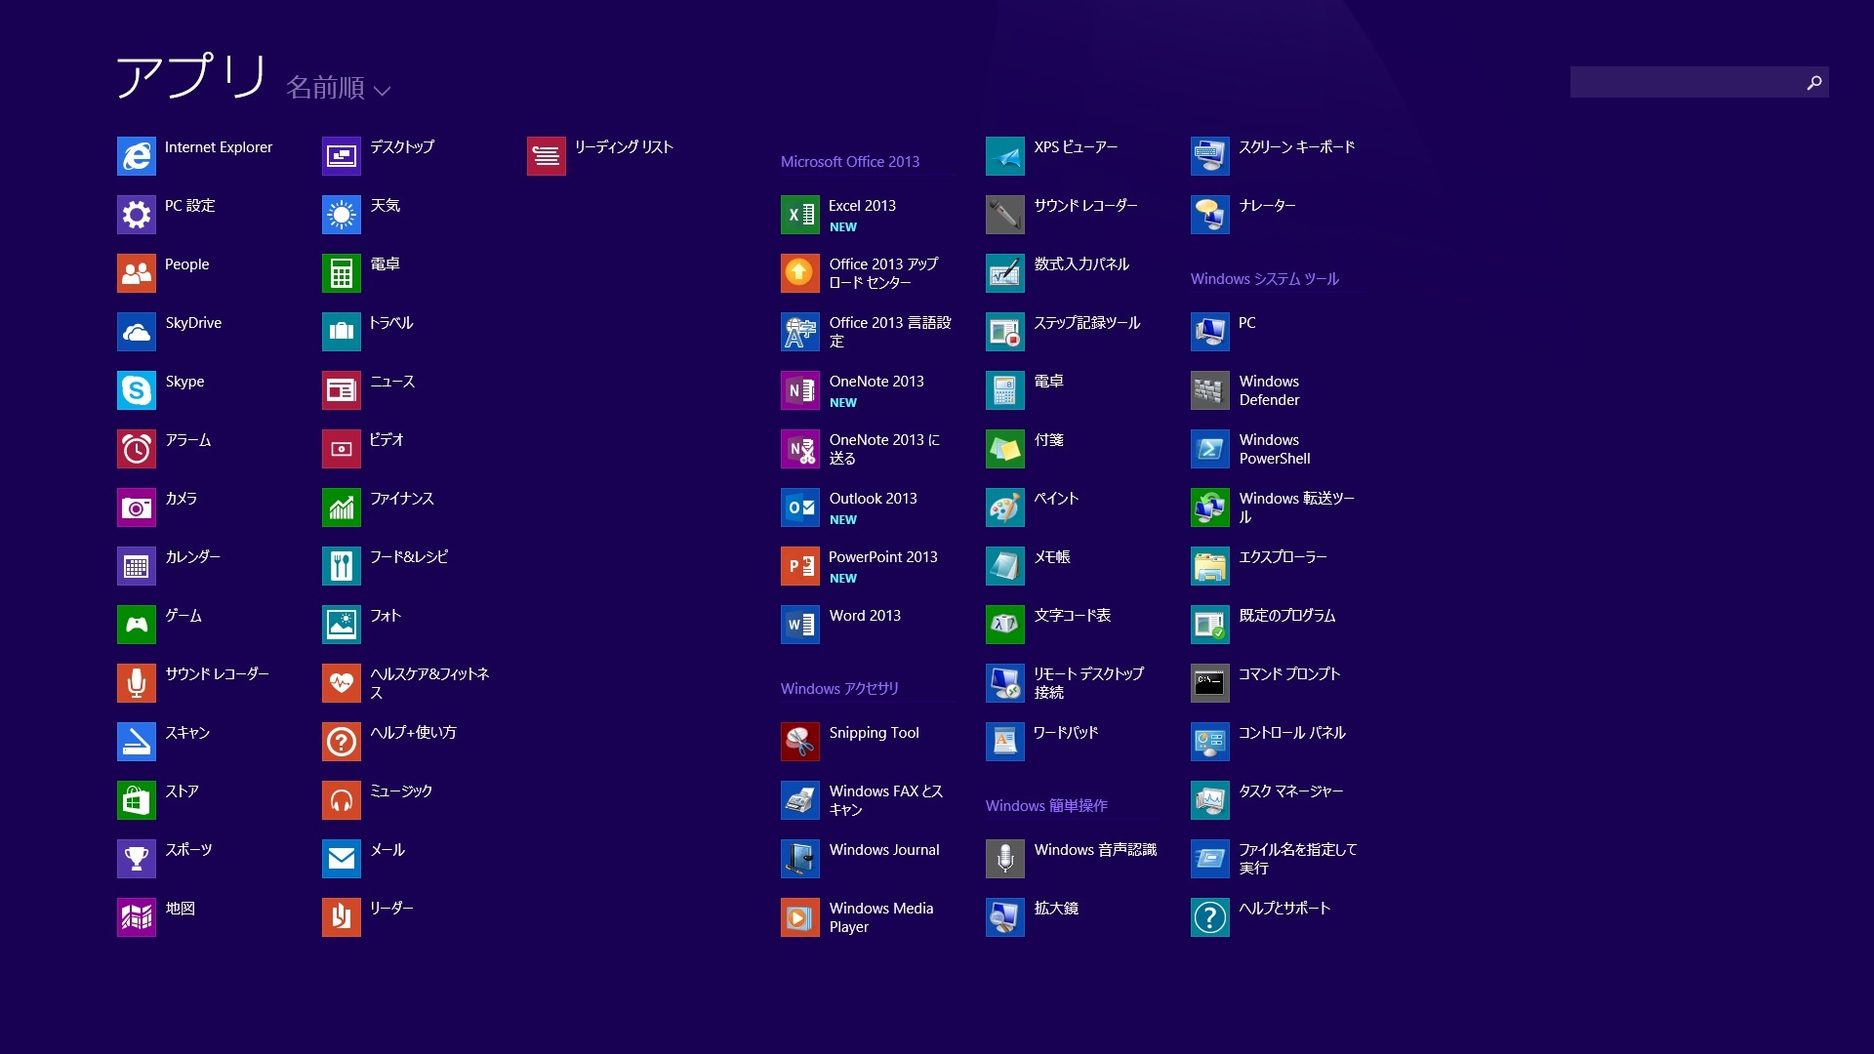This screenshot has height=1054, width=1874.
Task: Open the ニュース icon
Action: coord(342,390)
